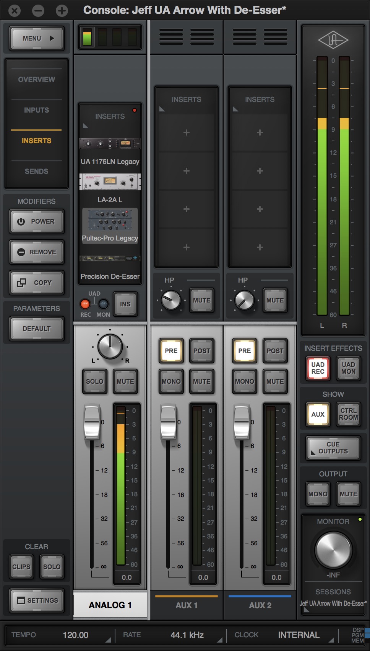Solo the Analog 1 channel
Viewport: 370px width, 651px height.
click(x=94, y=381)
